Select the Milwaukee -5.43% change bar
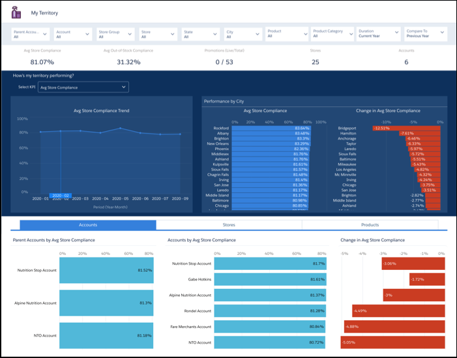 pos(426,164)
